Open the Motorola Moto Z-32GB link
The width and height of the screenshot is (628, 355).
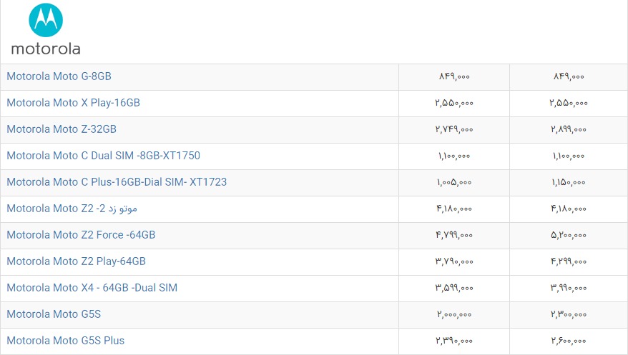tap(62, 129)
